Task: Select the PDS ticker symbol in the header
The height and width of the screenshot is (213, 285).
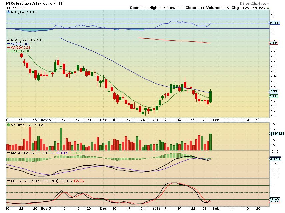Action: pos(10,3)
